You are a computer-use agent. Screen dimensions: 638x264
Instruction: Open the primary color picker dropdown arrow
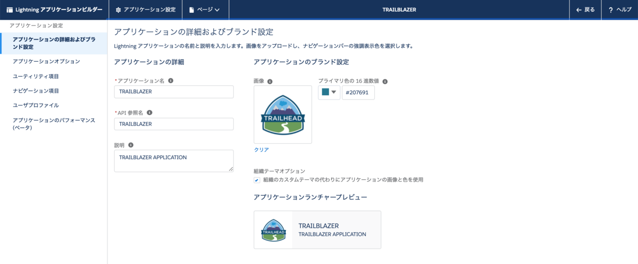(334, 93)
